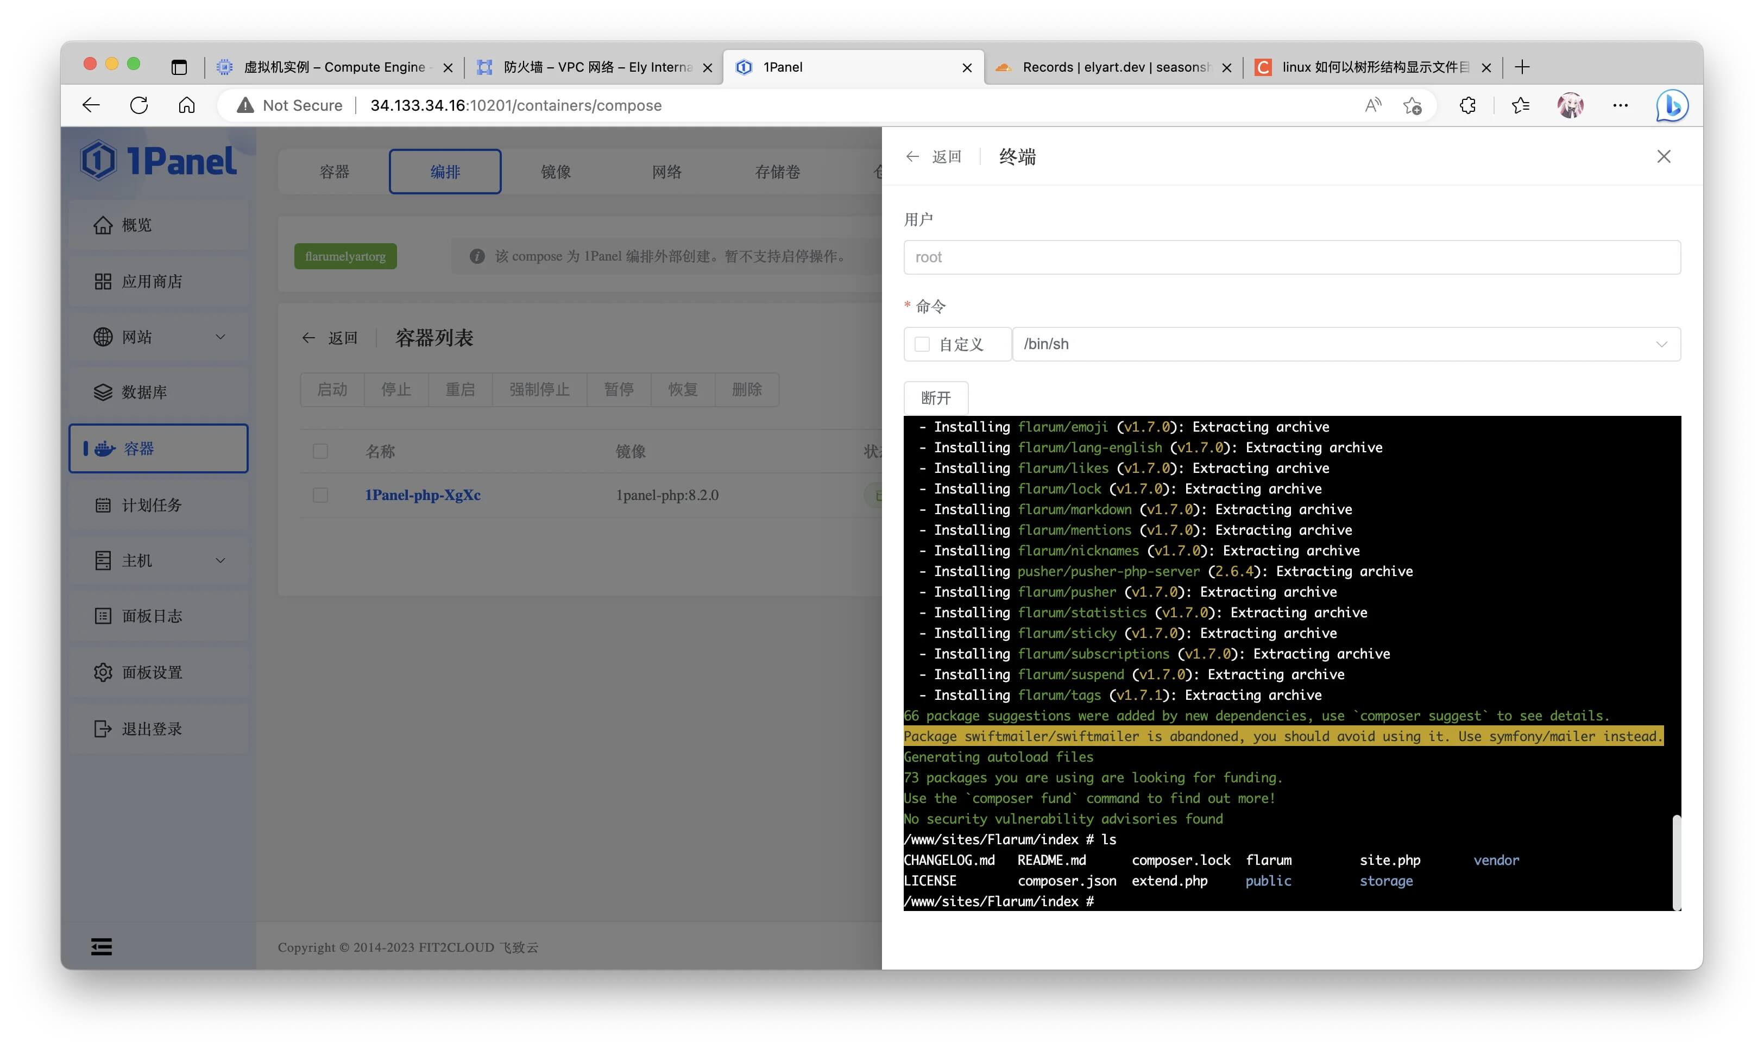Check the 1Panel-php-XgXc row checkbox
Screen dimensions: 1764x1050
pyautogui.click(x=320, y=495)
